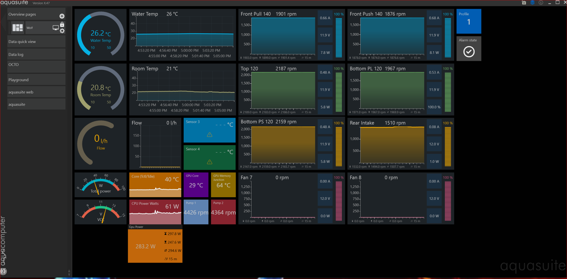This screenshot has height=279, width=567.
Task: Open the OCTO device section
Action: point(36,66)
